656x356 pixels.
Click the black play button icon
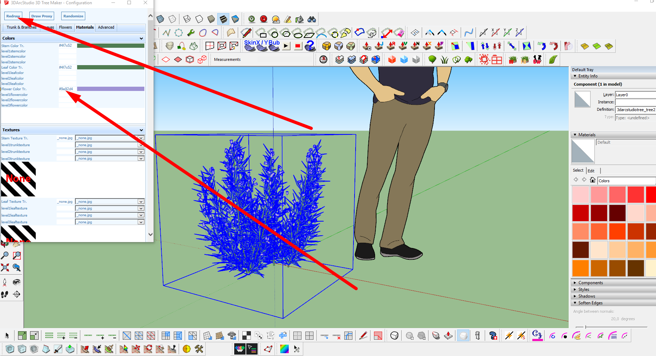click(286, 46)
